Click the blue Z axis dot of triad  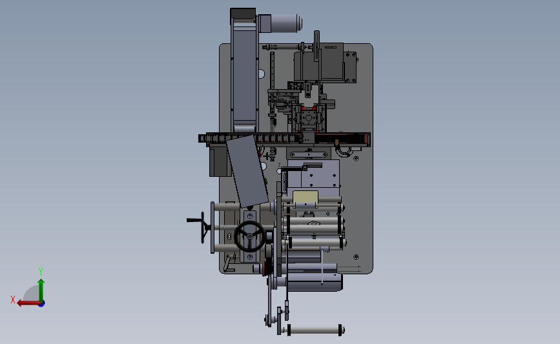pyautogui.click(x=42, y=304)
